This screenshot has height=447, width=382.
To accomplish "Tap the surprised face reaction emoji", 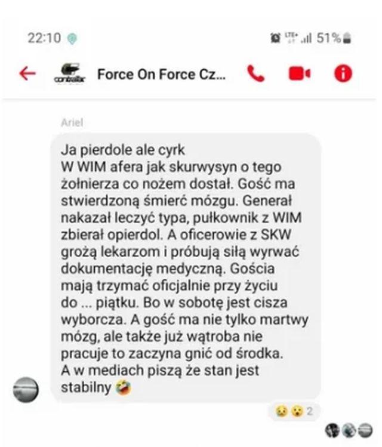I will coord(297,411).
